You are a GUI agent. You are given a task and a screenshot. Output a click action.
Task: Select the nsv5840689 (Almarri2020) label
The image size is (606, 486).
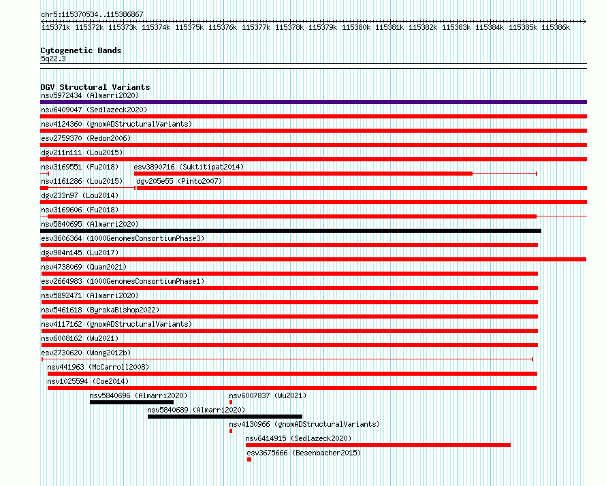(x=196, y=410)
